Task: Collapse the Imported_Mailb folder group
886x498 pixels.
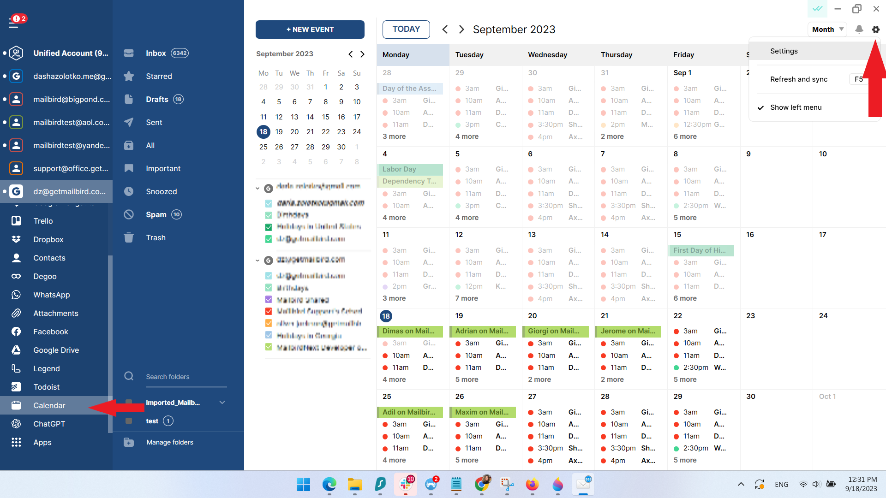Action: click(x=222, y=402)
